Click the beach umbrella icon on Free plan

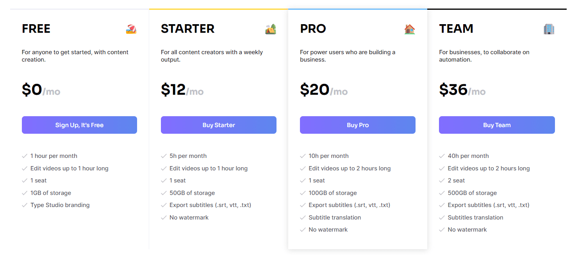click(x=131, y=29)
